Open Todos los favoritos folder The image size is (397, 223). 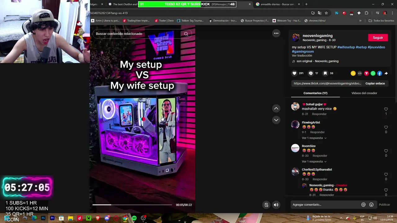pyautogui.click(x=381, y=21)
